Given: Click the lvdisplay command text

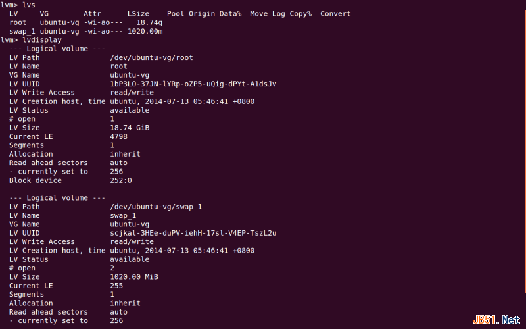Looking at the screenshot, I should click(x=42, y=39).
